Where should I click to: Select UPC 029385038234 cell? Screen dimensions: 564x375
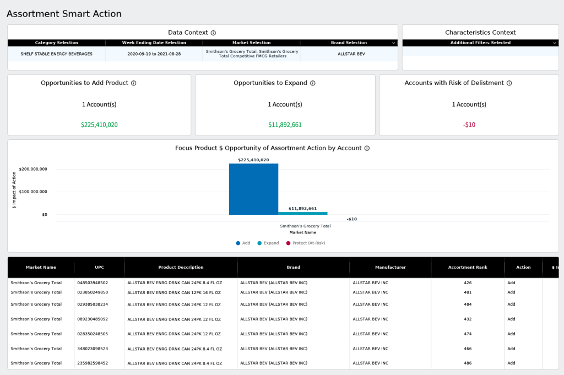pyautogui.click(x=93, y=304)
